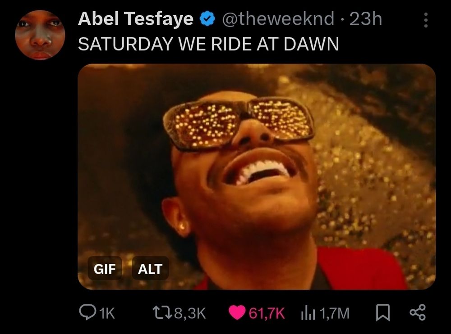This screenshot has height=334, width=451.
Task: Open the @theweeknd handle link
Action: [x=278, y=19]
